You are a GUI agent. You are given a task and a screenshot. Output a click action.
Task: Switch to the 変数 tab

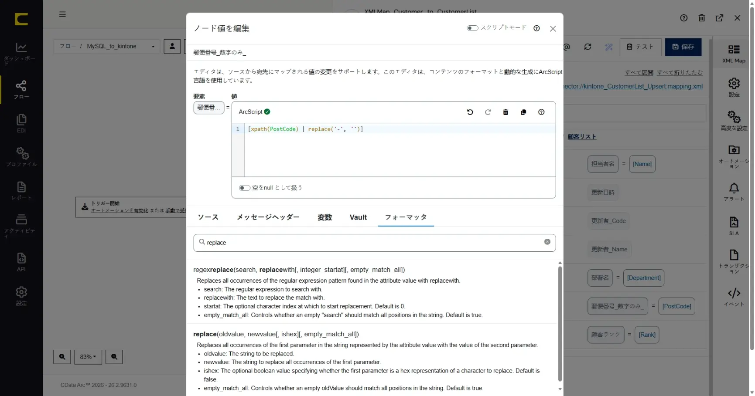pos(325,217)
